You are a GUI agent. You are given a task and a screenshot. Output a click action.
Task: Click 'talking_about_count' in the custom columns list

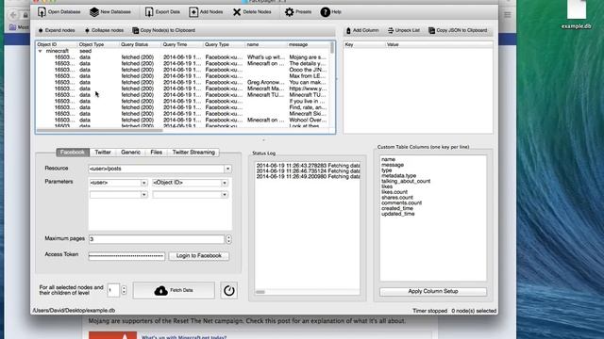(406, 181)
